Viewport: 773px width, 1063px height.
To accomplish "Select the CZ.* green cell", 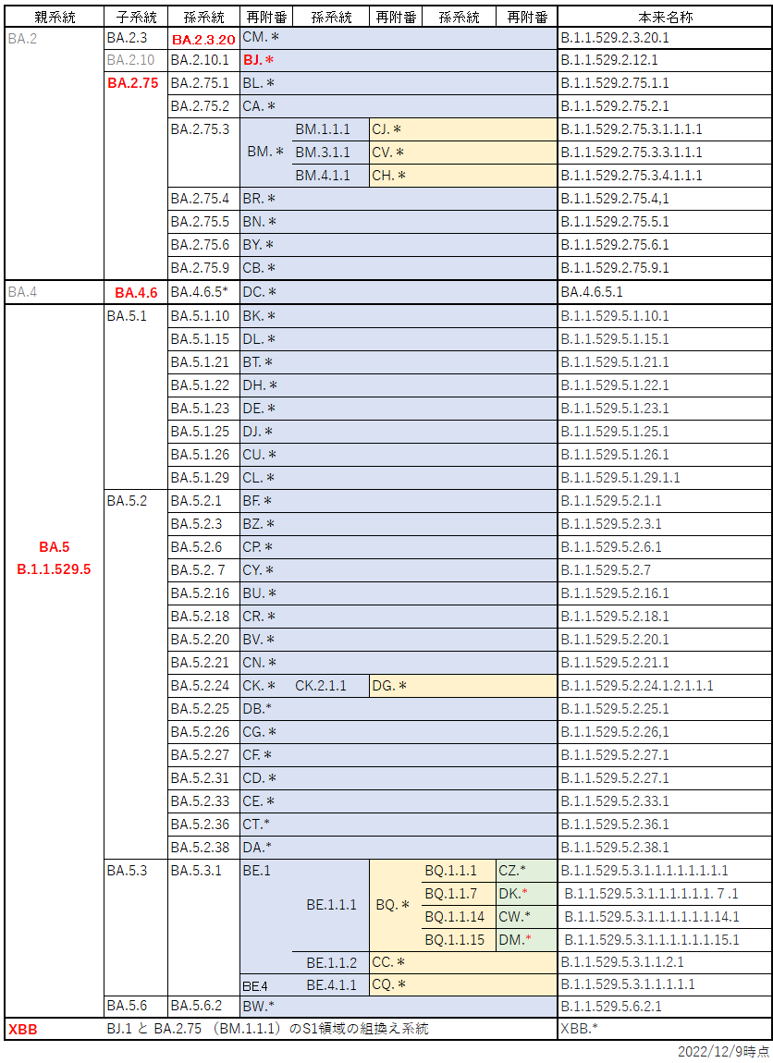I will point(512,871).
